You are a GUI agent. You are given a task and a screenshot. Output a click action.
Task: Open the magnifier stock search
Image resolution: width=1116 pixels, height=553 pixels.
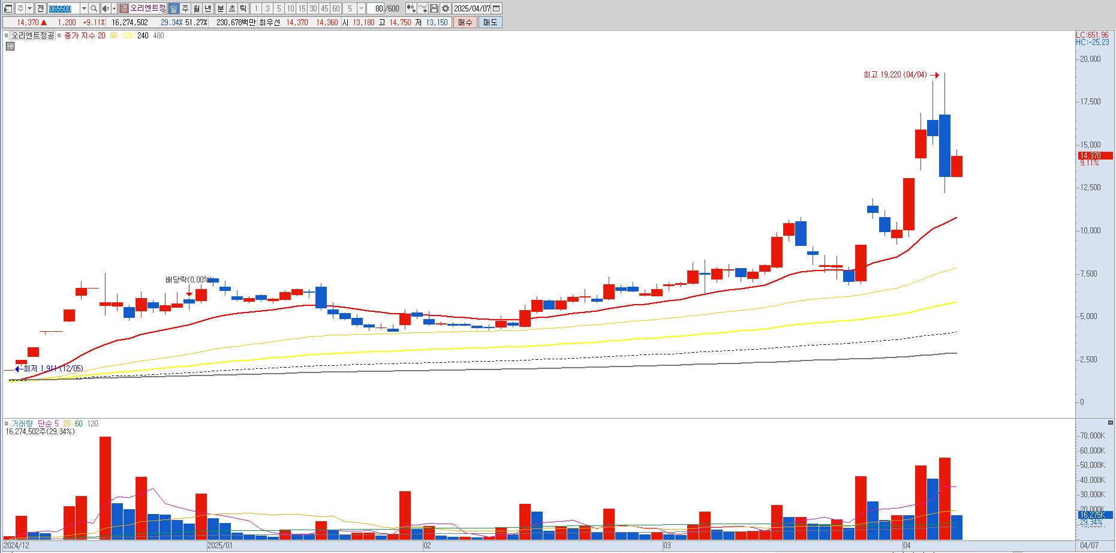pos(94,8)
